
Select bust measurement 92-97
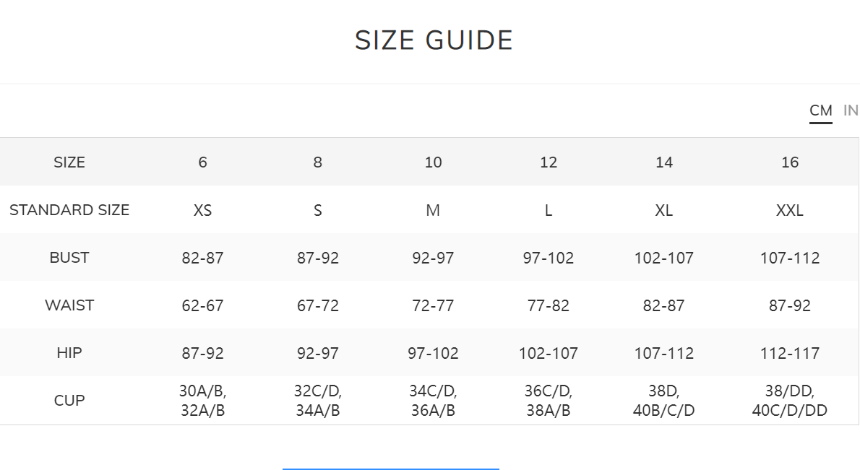(x=433, y=258)
